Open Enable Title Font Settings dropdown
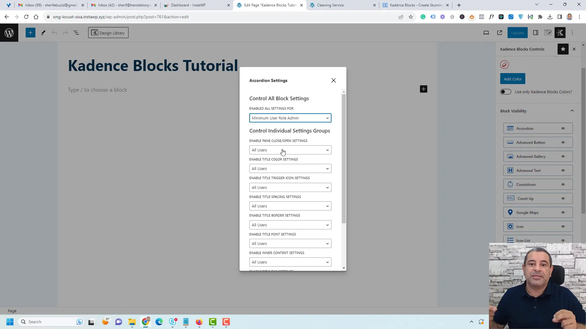Screen dimensions: 586x329 click(x=290, y=243)
